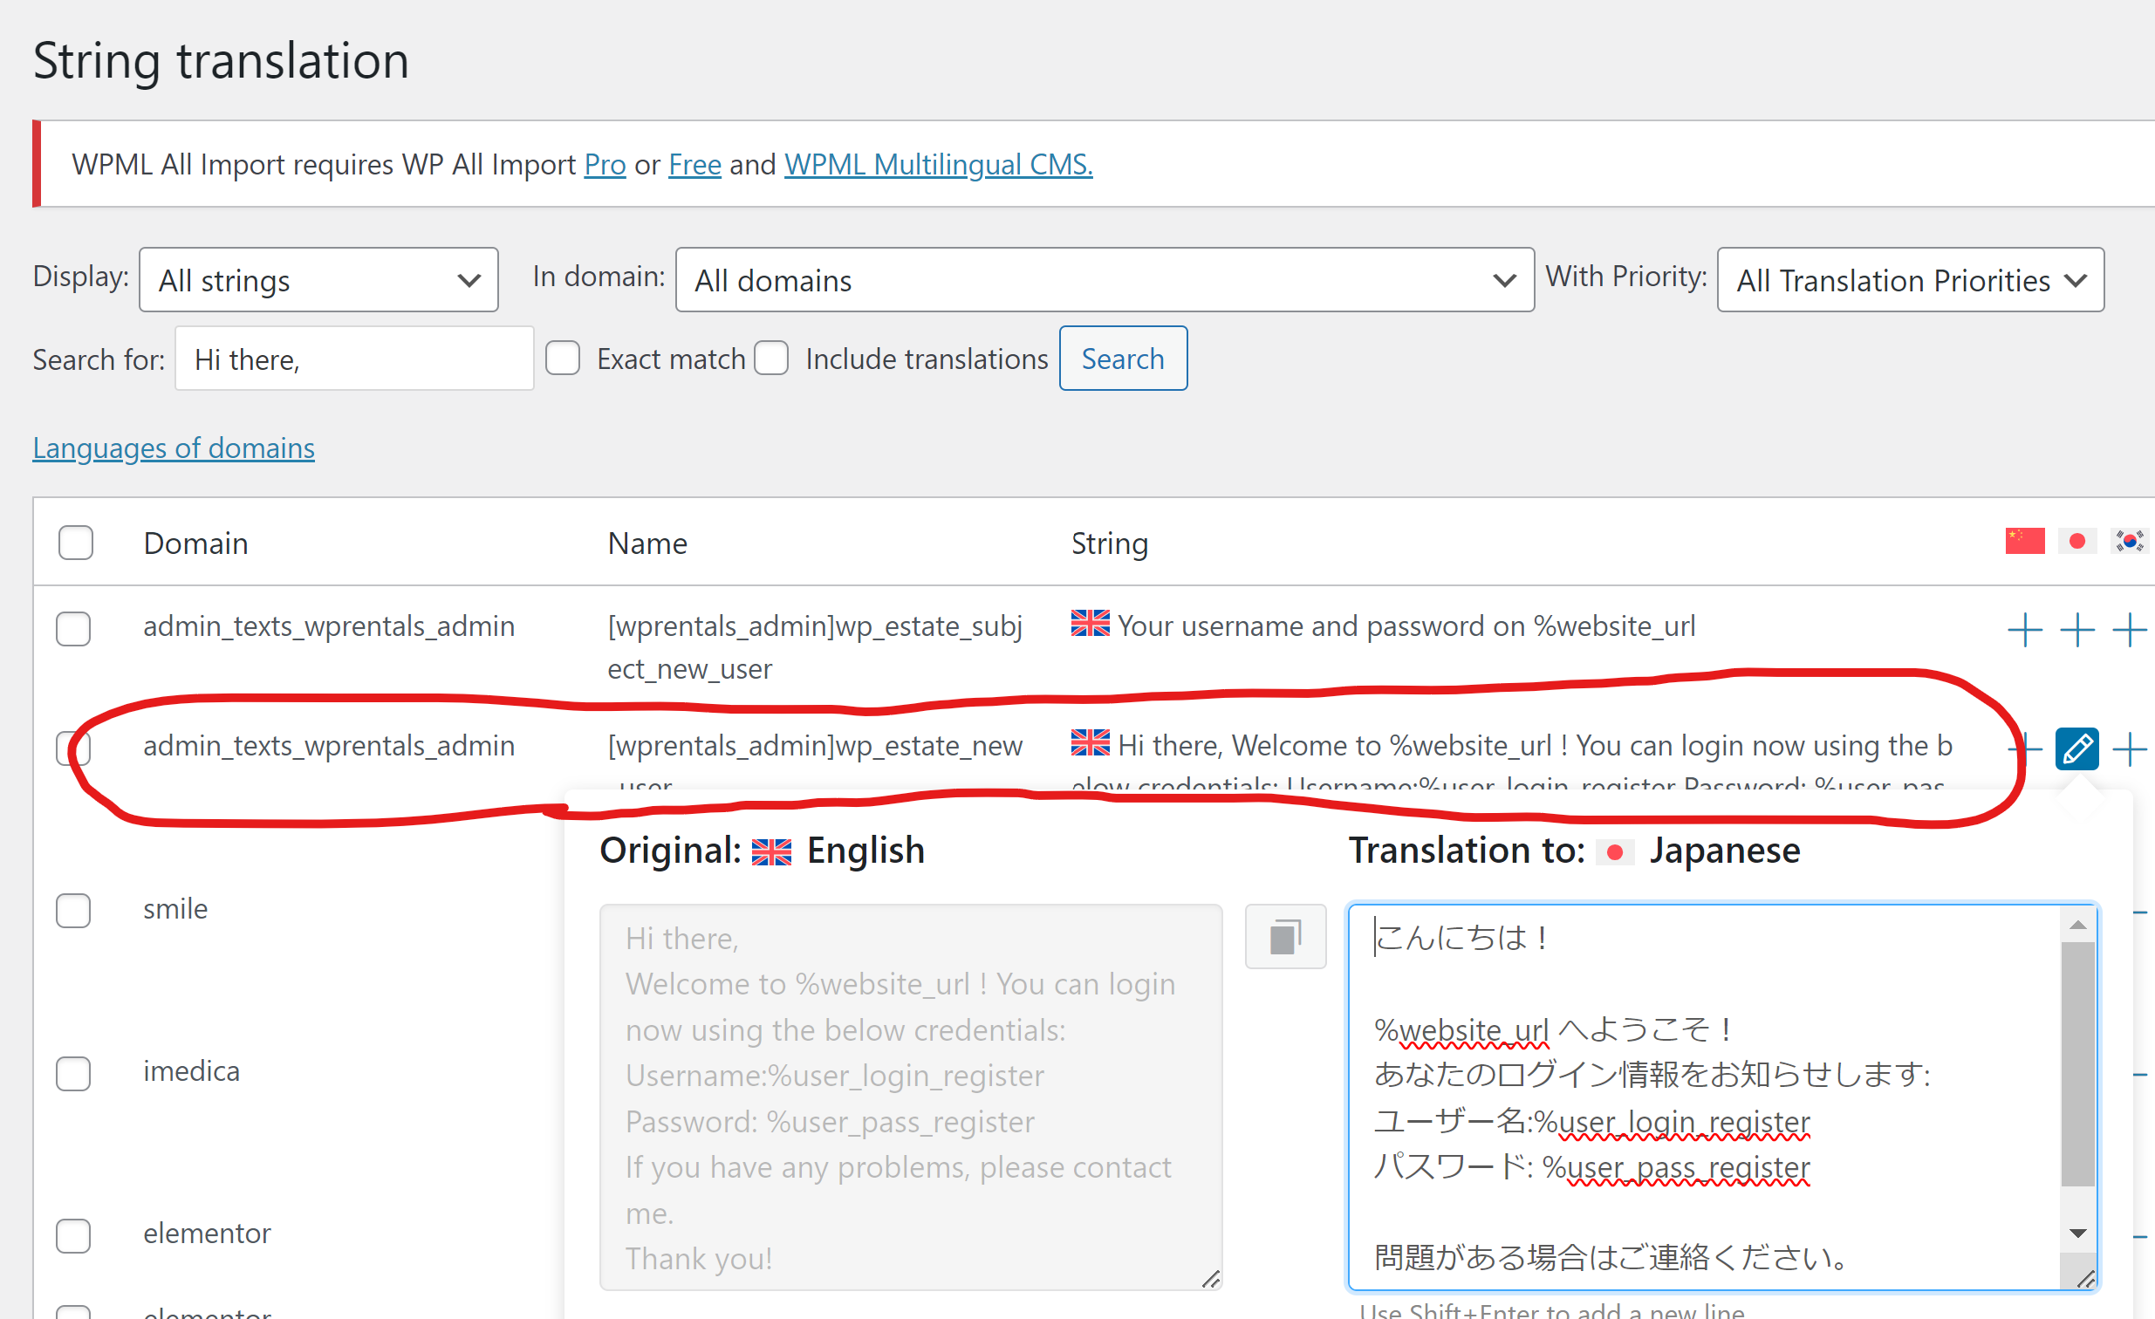Viewport: 2155px width, 1319px height.
Task: Copy the original English text into the translation
Action: [x=1286, y=937]
